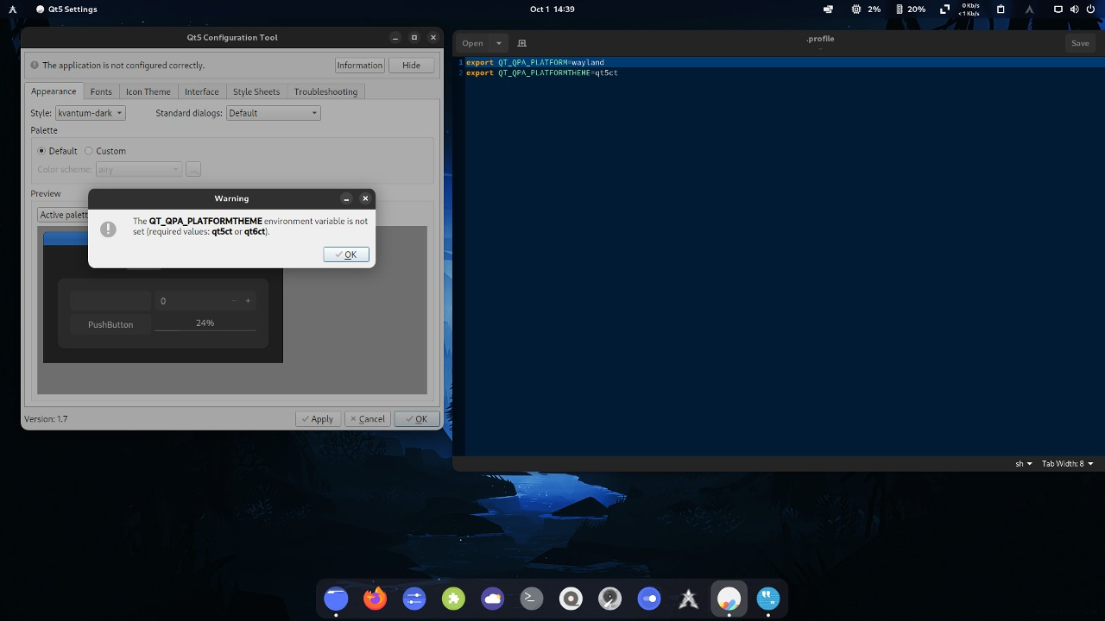Open Firefox from the dock

coord(375,598)
